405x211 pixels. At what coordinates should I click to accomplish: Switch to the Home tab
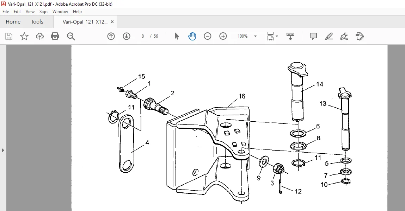[x=13, y=22]
